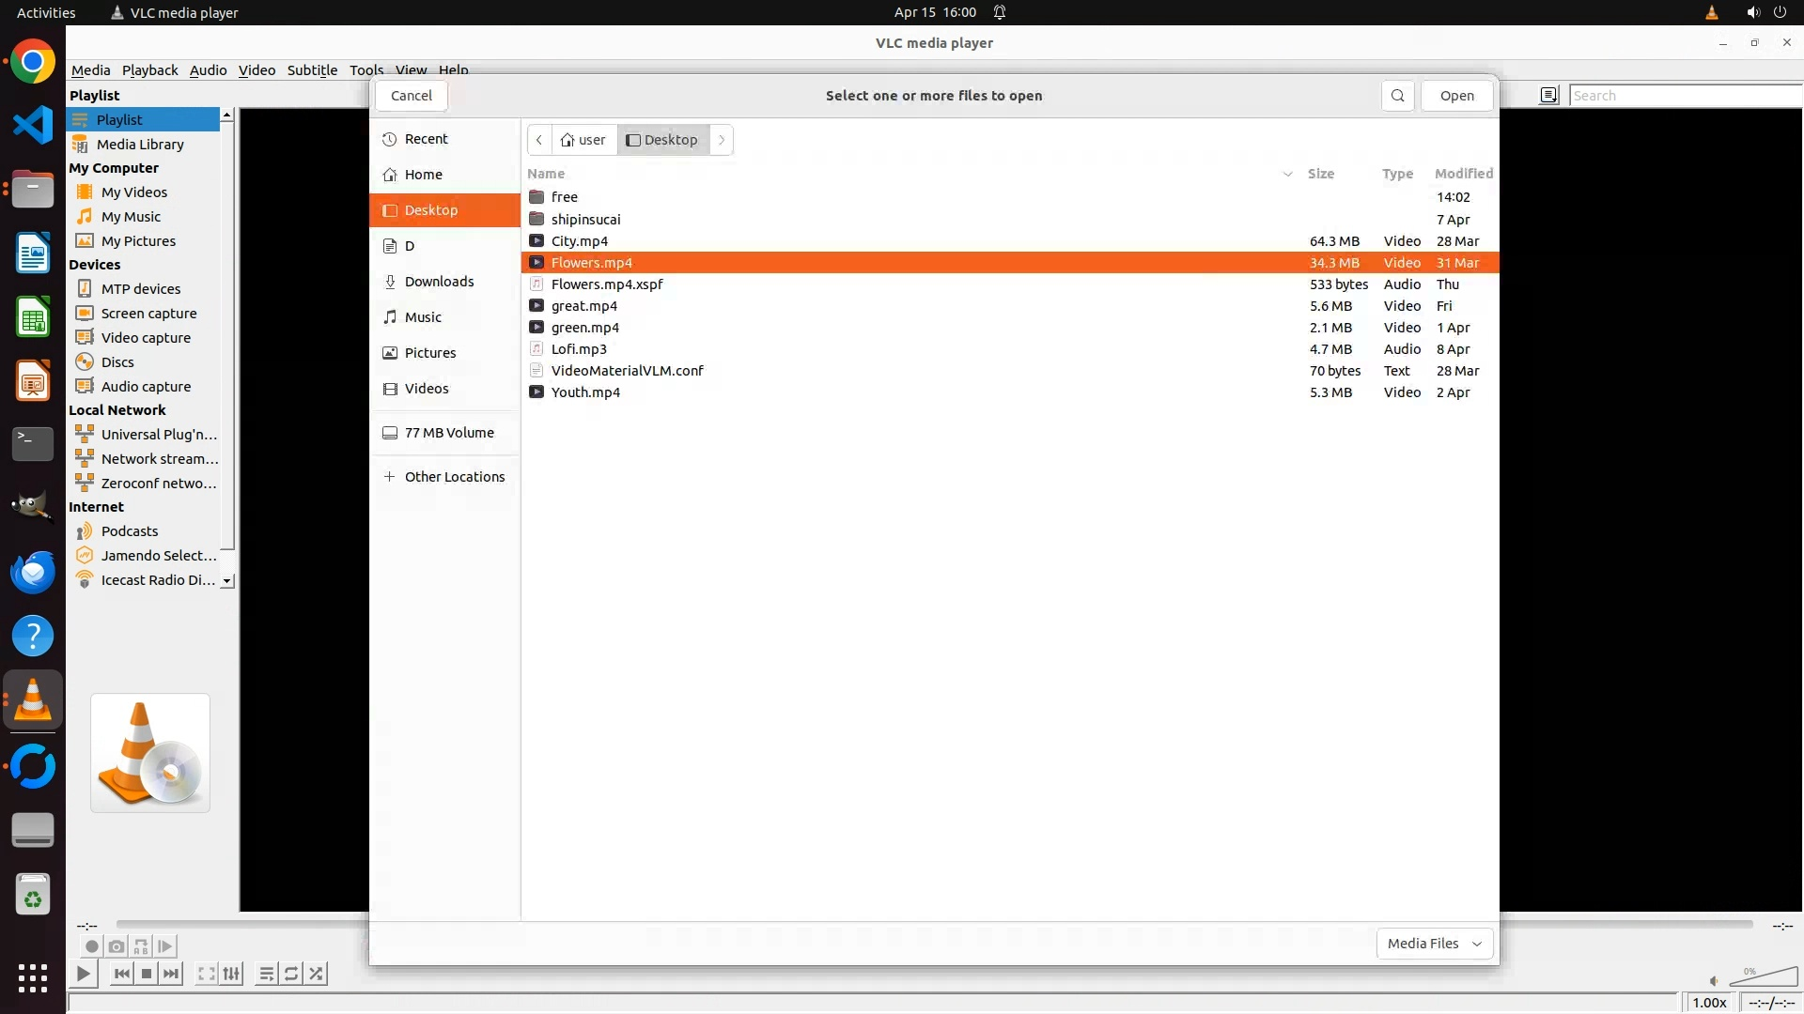Select the Youth.mp4 file
1804x1014 pixels.
click(x=585, y=392)
